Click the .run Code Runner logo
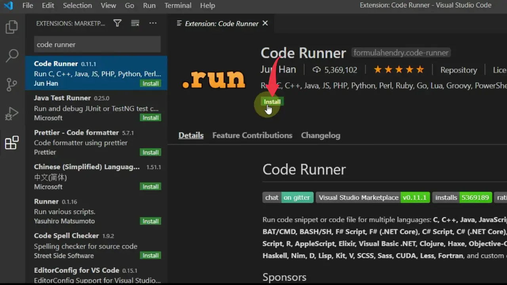Viewport: 507px width, 285px height. tap(214, 79)
